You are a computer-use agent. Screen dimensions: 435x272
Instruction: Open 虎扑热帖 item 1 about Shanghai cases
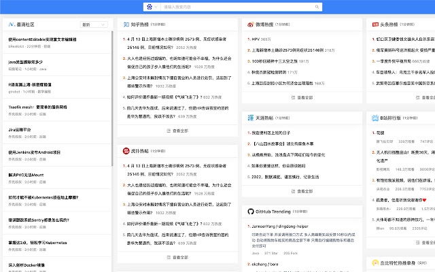[x=177, y=170]
